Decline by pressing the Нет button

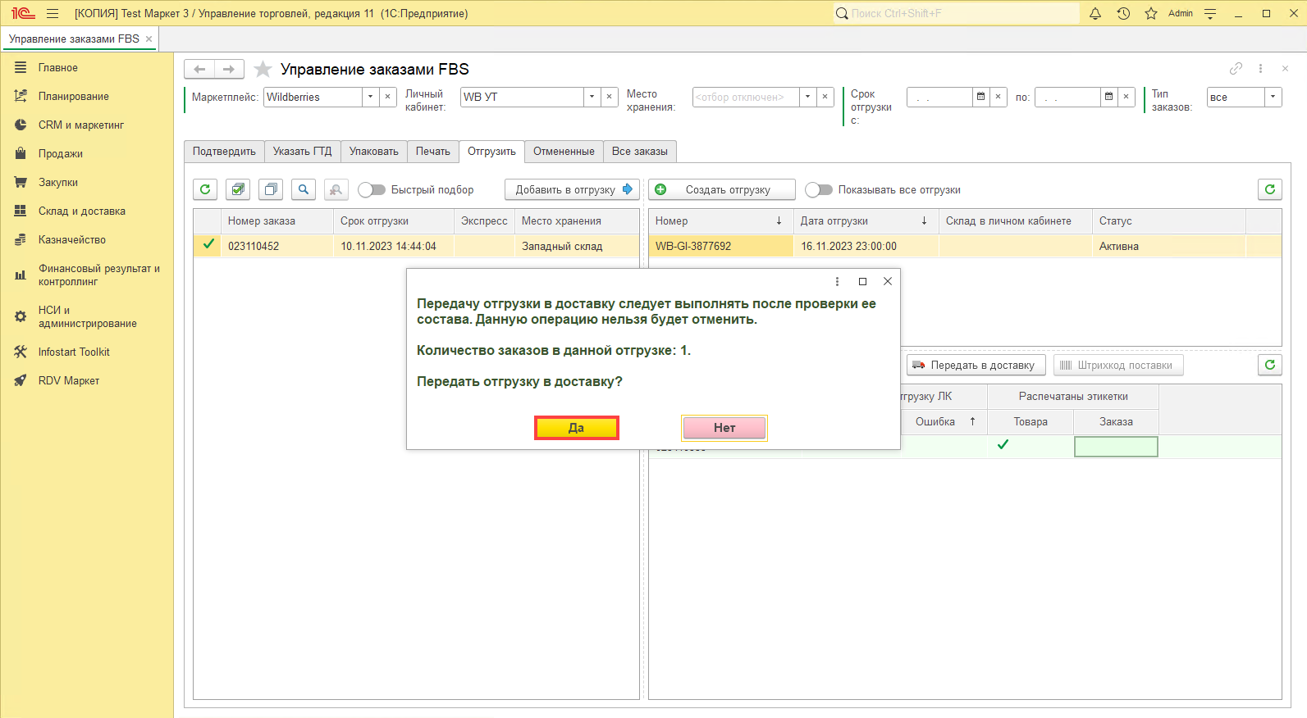click(724, 428)
